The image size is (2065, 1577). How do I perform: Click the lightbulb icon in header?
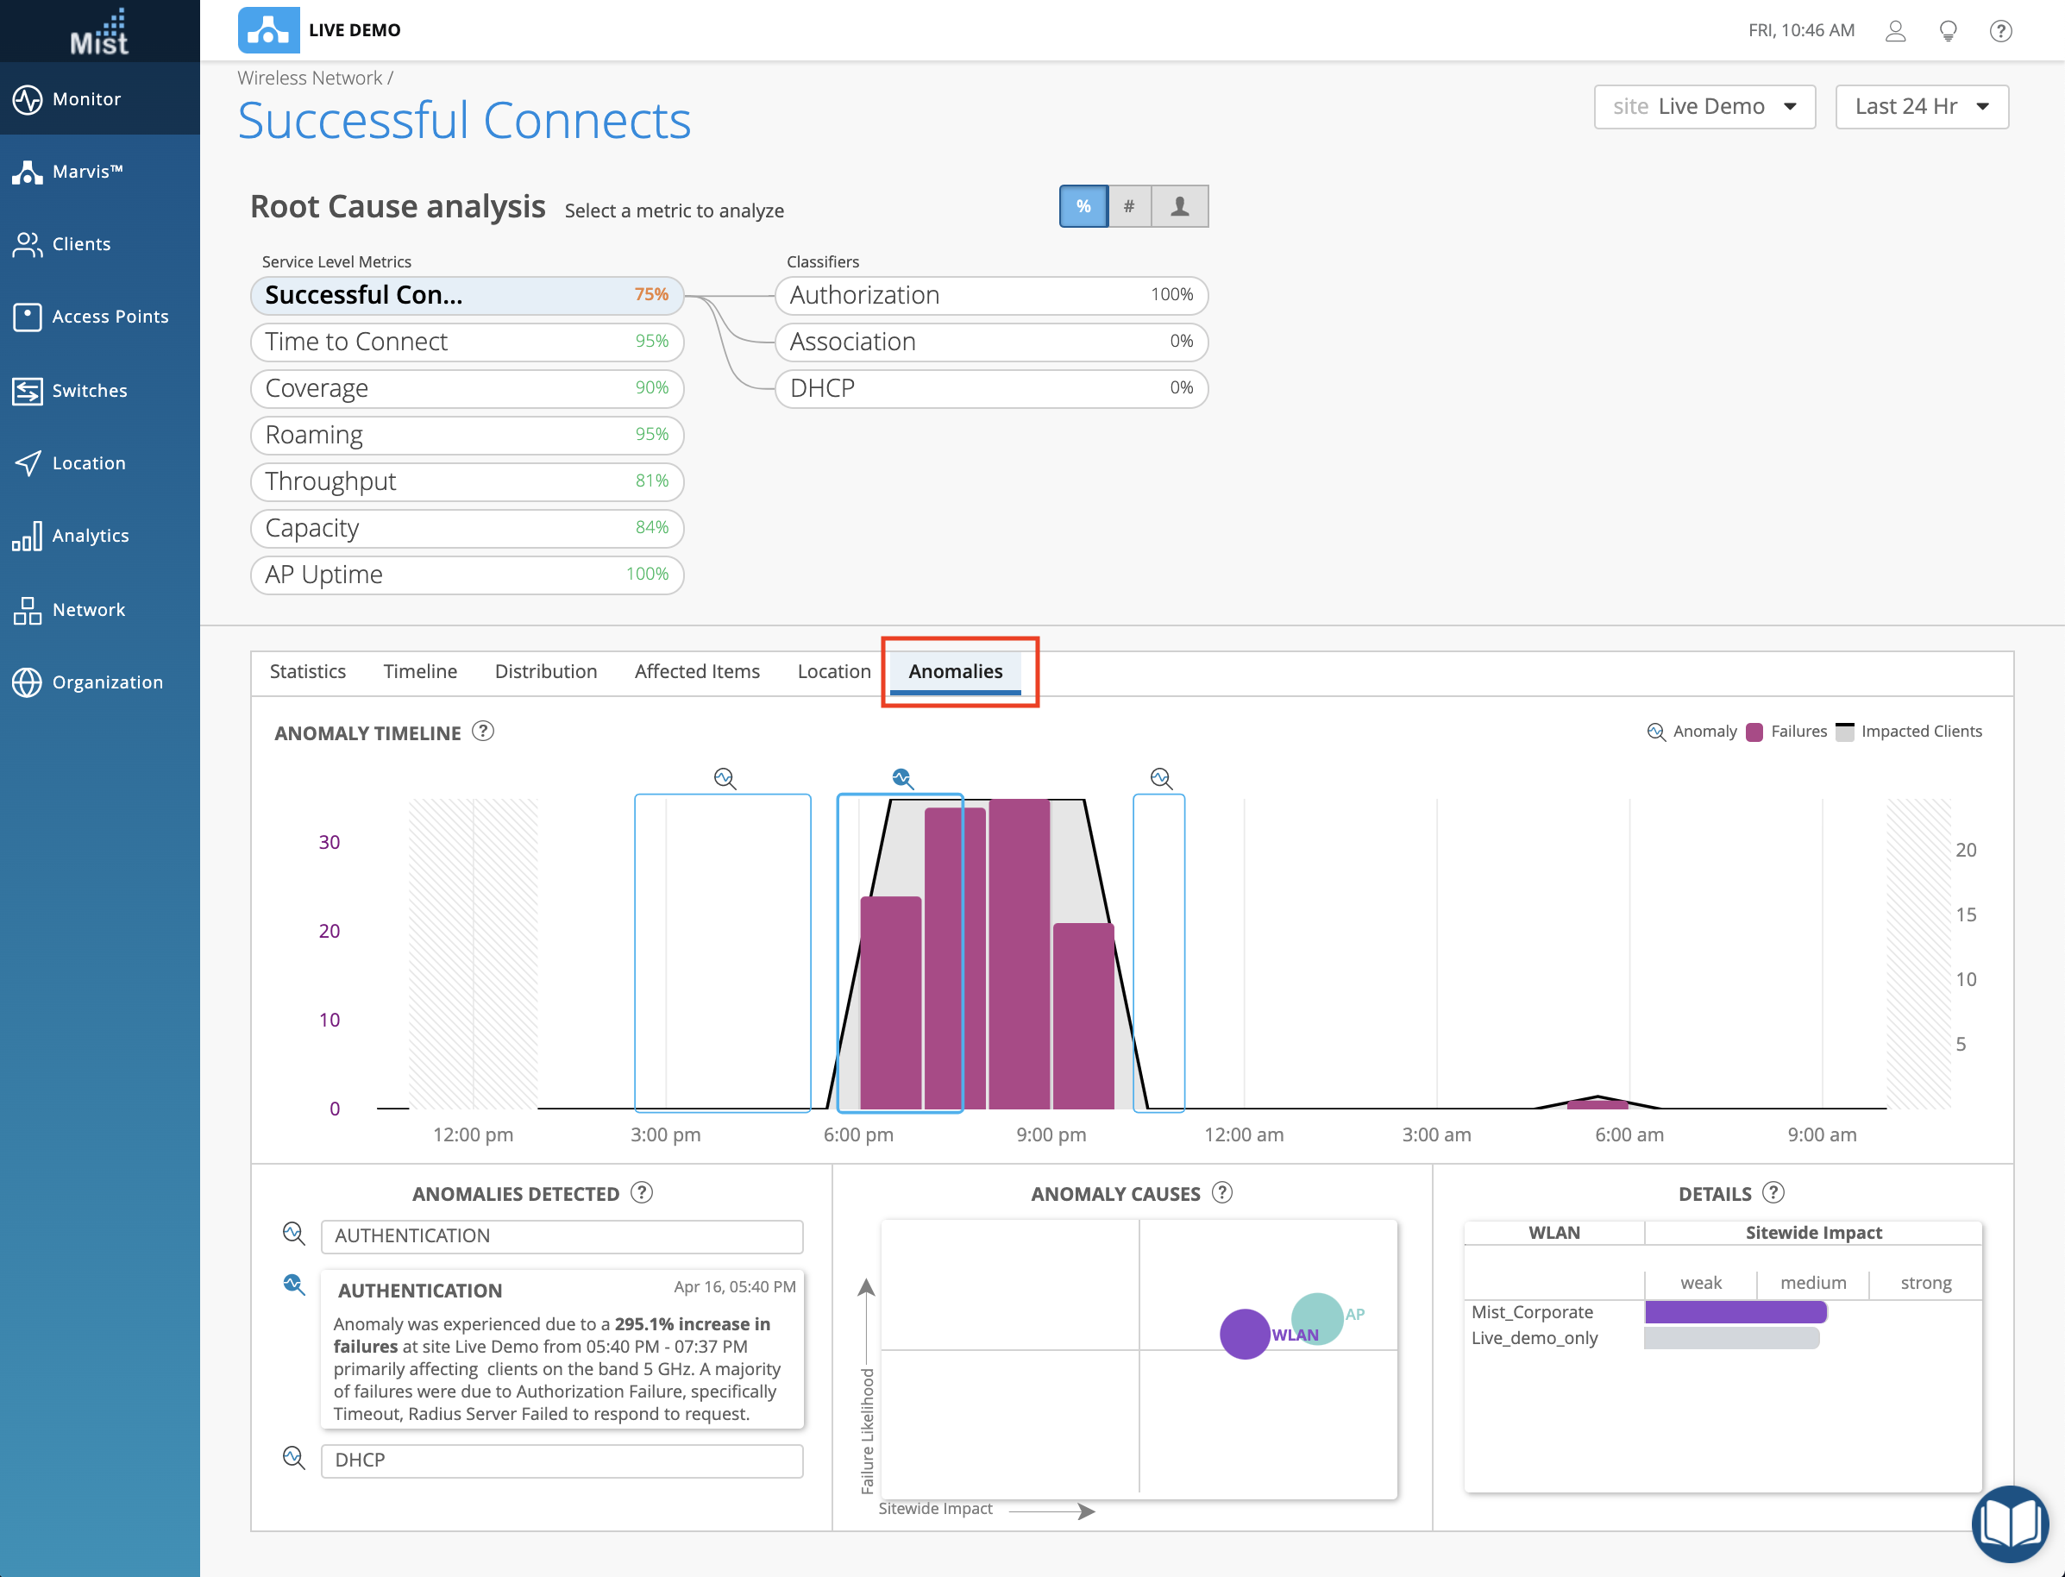[x=1948, y=31]
